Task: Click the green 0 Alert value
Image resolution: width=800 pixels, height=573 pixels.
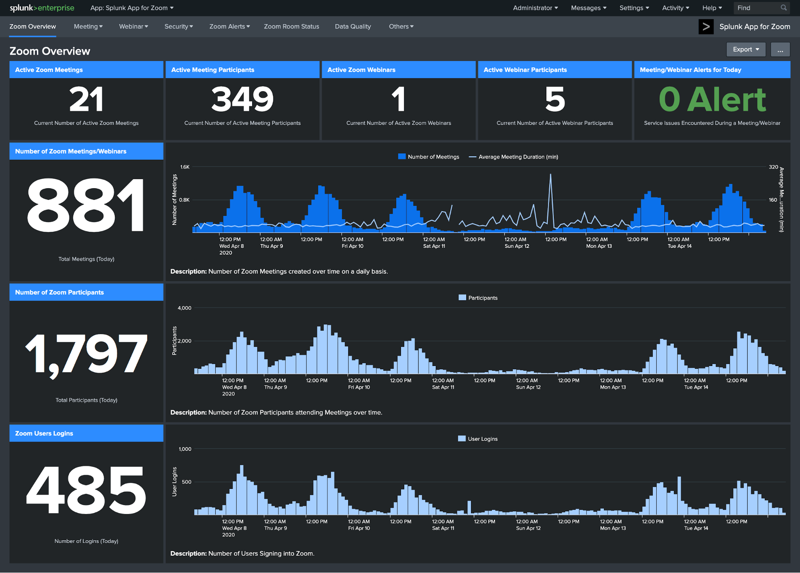Action: coord(712,99)
